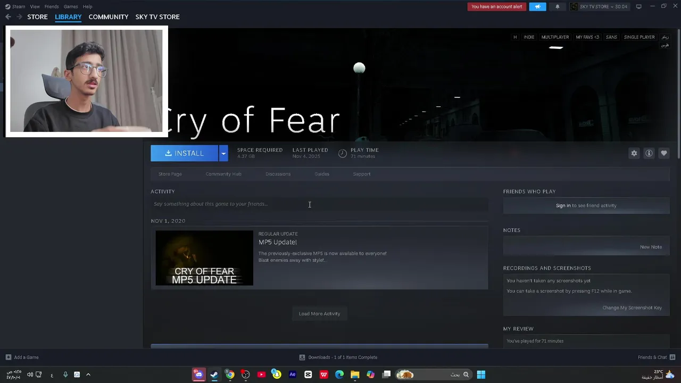Select the SANS collection tag
681x383 pixels.
pyautogui.click(x=611, y=37)
